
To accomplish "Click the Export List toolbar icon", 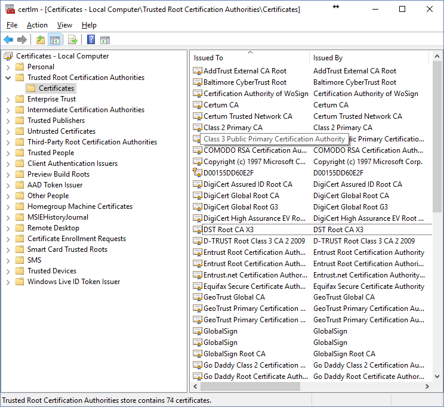I will [x=73, y=40].
